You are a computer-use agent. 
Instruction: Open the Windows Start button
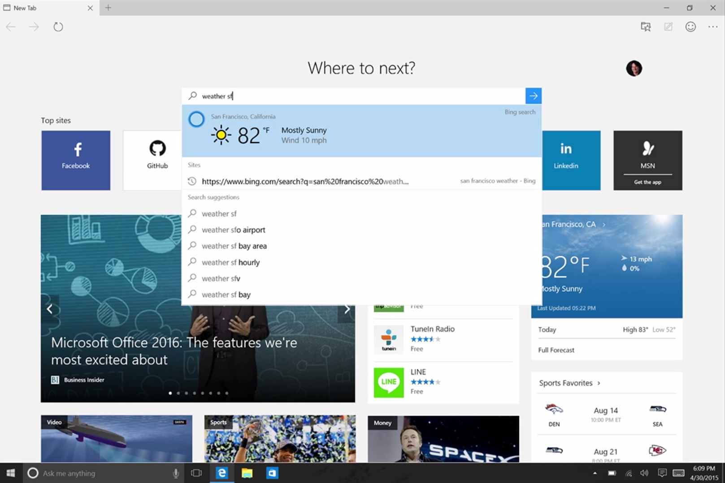click(x=11, y=473)
